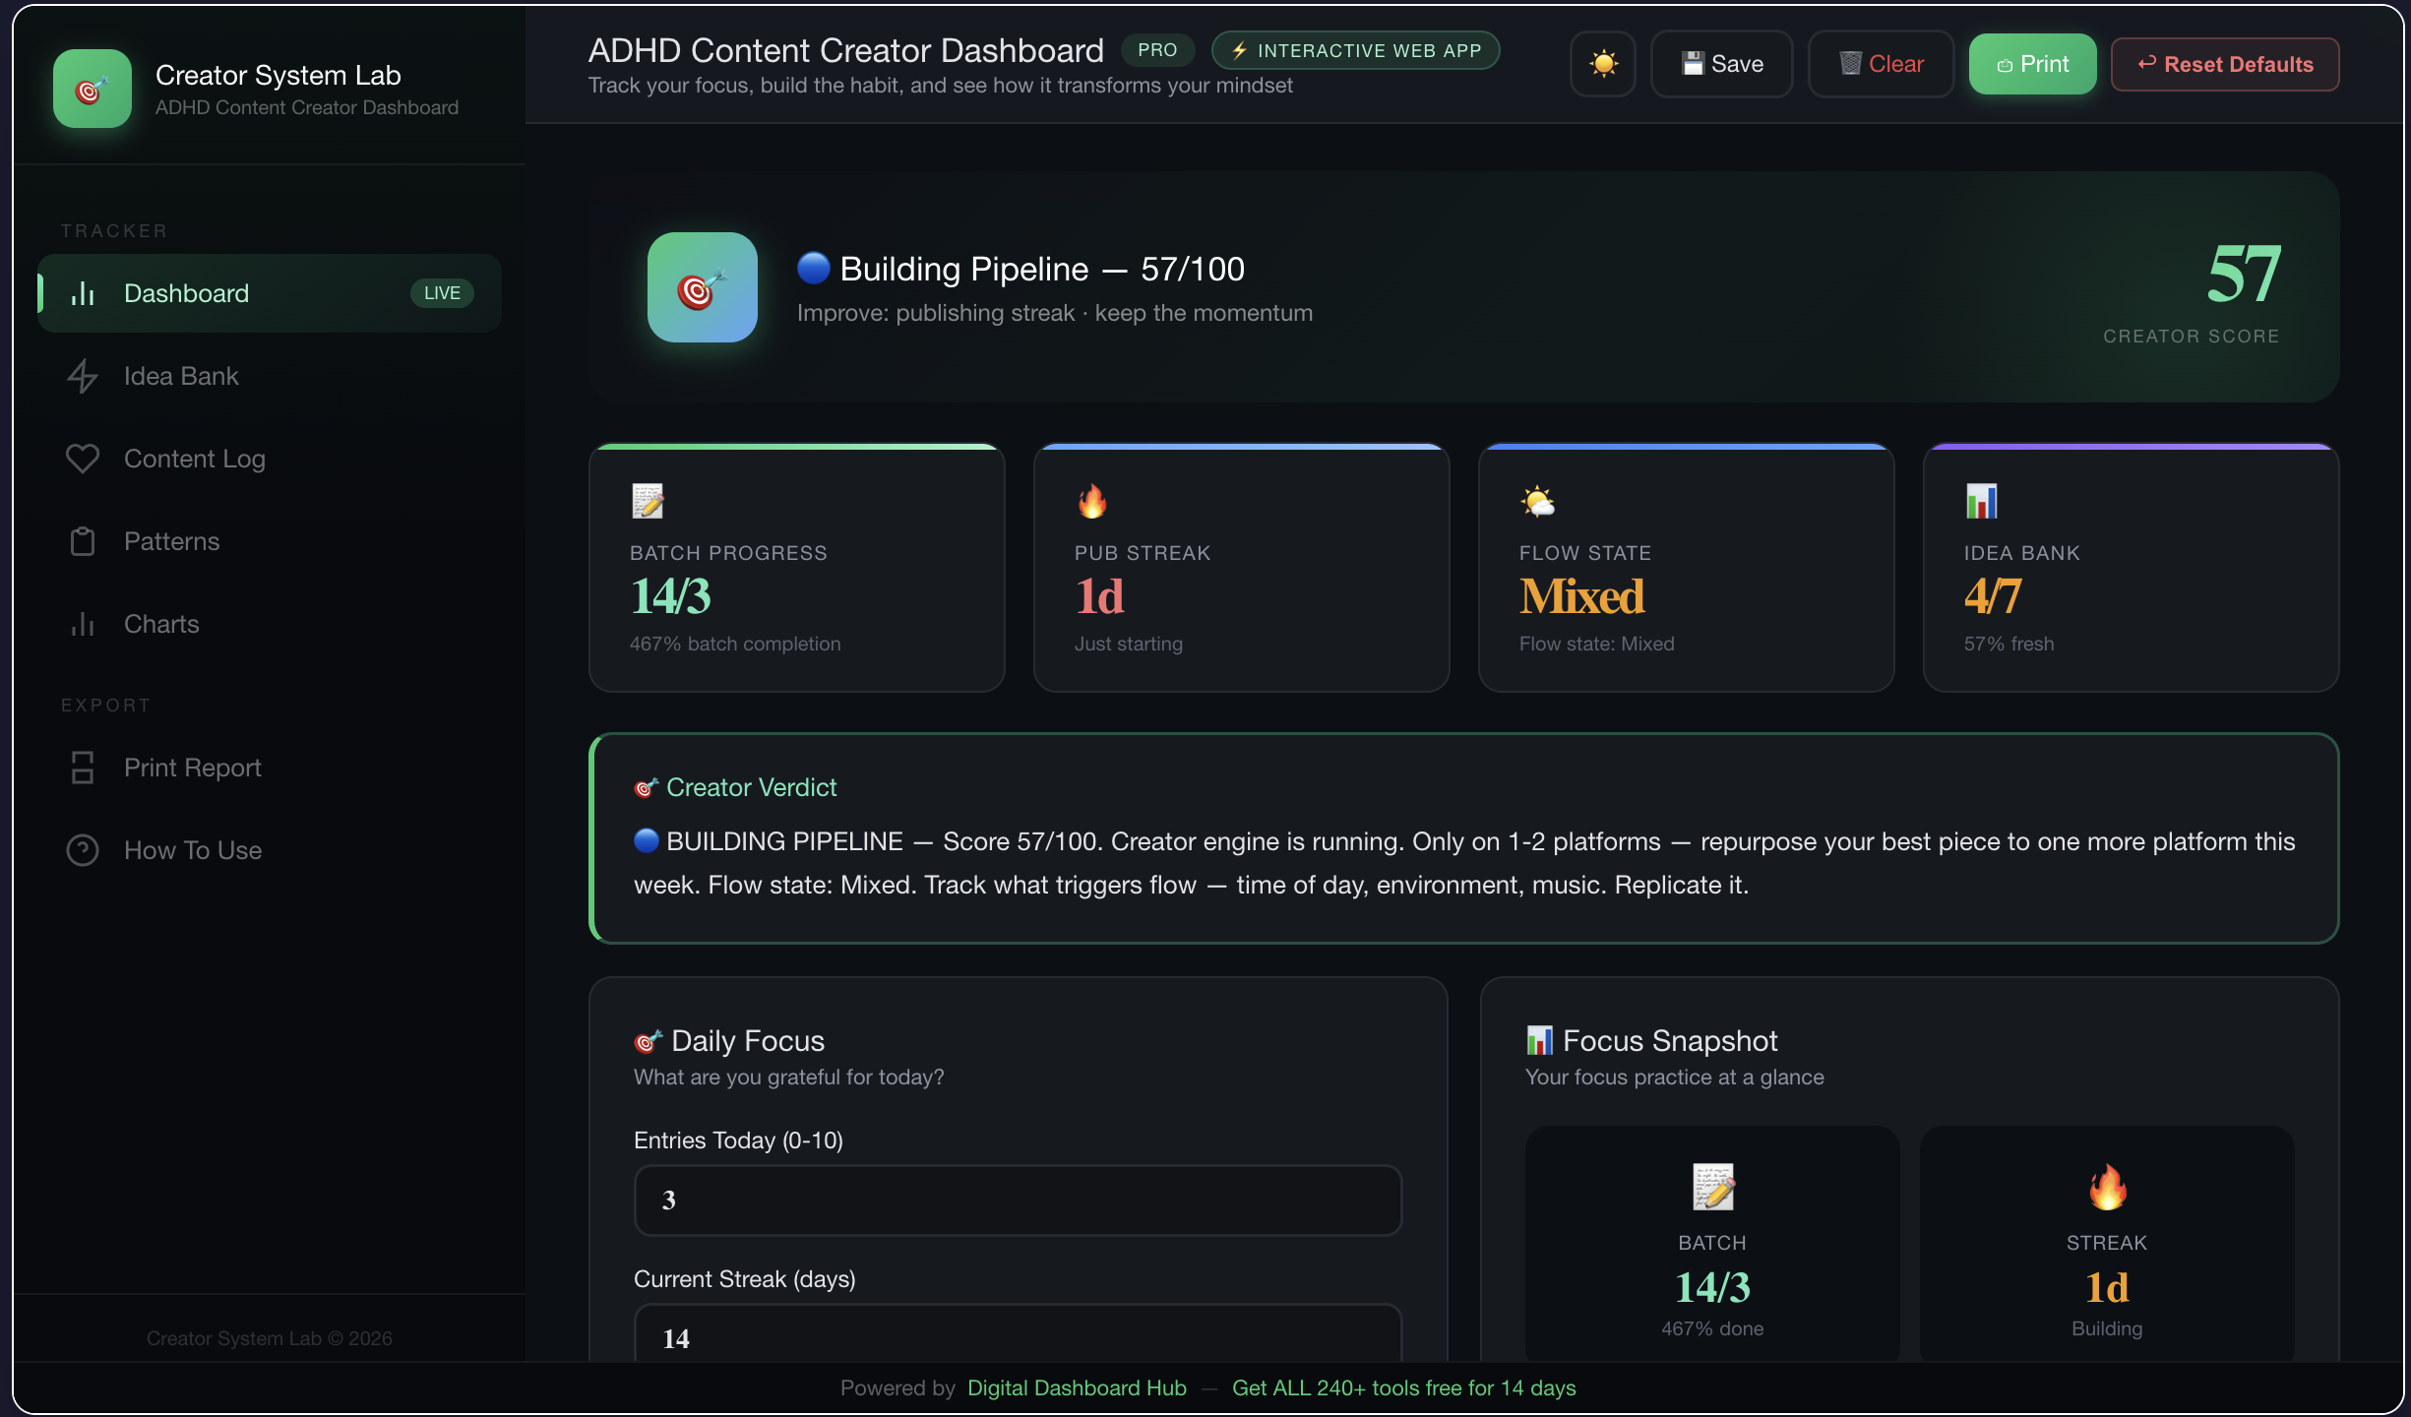Click the Idea Bank card chart icon

pos(1981,501)
